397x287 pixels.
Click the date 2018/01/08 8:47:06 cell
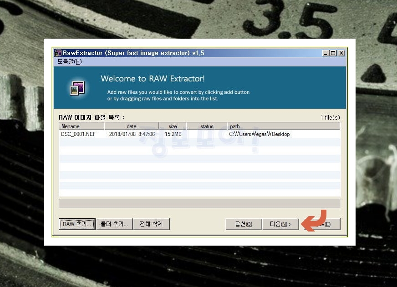pos(132,134)
